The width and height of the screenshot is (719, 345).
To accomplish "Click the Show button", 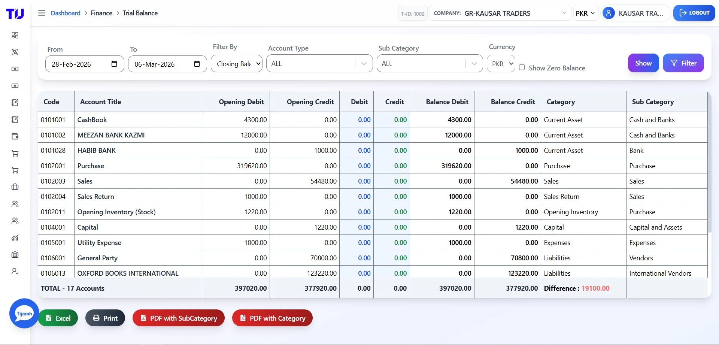I will pos(643,63).
